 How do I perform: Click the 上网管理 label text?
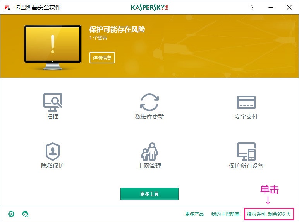coord(149,166)
